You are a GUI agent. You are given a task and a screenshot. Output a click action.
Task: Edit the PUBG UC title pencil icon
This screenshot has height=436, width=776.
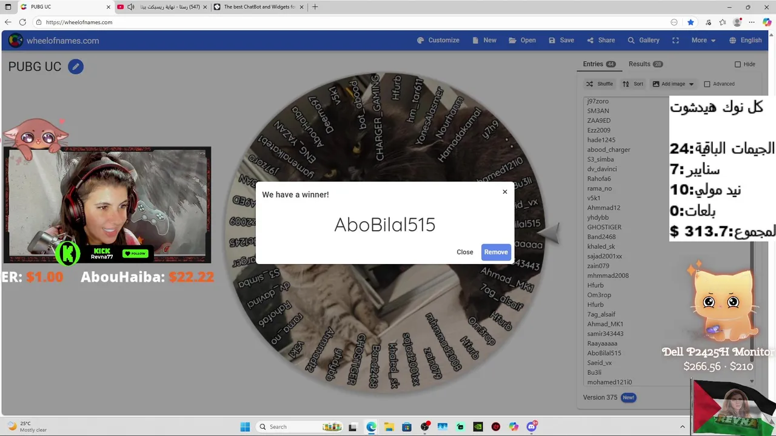(x=76, y=67)
